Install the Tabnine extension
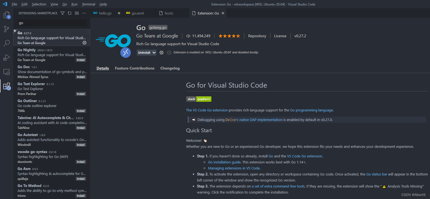 81,128
